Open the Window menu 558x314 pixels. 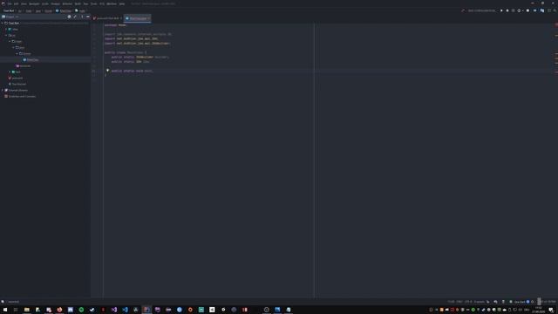click(112, 3)
